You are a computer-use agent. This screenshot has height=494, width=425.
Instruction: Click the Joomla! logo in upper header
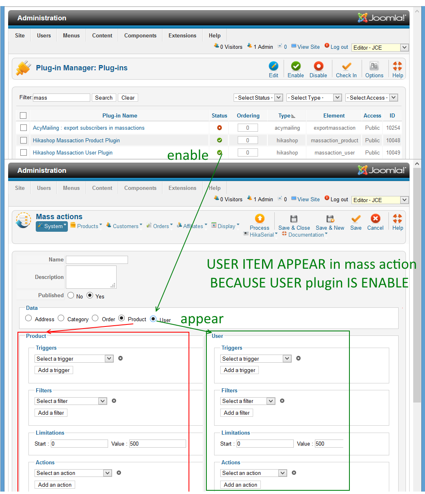(382, 17)
